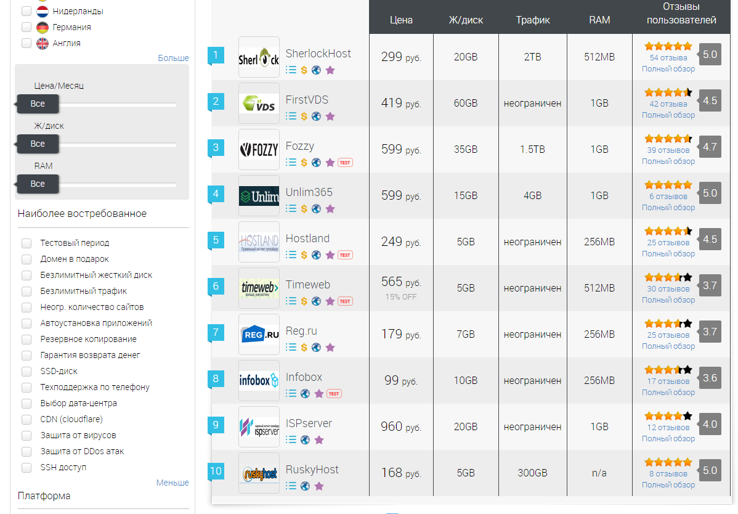
Task: Open the 42 отзыва link for FirstVDS
Action: (668, 104)
